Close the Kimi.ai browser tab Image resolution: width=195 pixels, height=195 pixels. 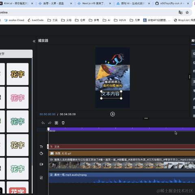pyautogui.click(x=32, y=4)
